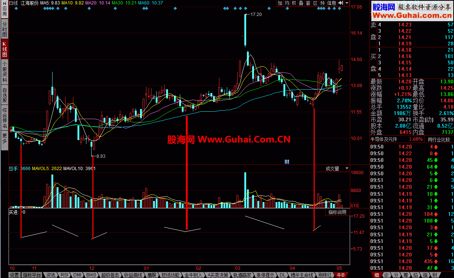Click the 预 forecast toolbar button
454x278 pixels.
323,3
